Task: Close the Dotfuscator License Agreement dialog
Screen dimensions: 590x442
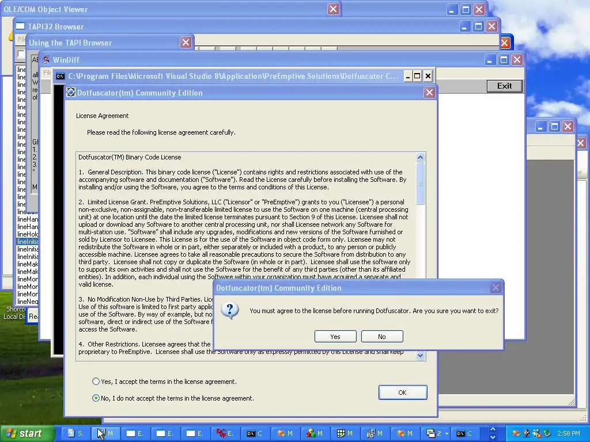Action: tap(429, 93)
